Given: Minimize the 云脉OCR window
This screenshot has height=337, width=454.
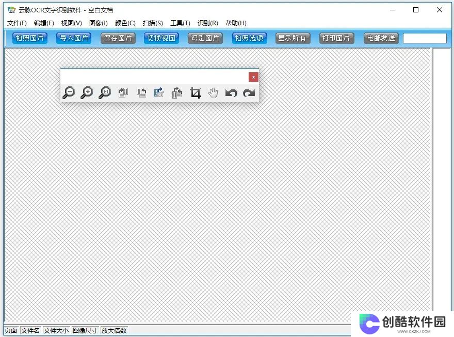Looking at the screenshot, I should (393, 10).
